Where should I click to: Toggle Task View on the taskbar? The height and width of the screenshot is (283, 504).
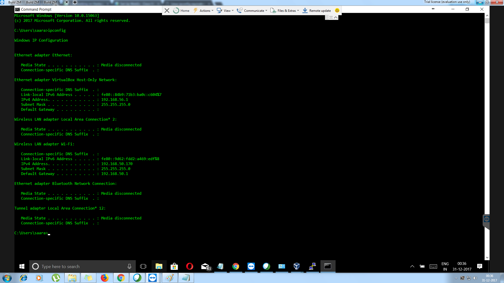pos(143,266)
